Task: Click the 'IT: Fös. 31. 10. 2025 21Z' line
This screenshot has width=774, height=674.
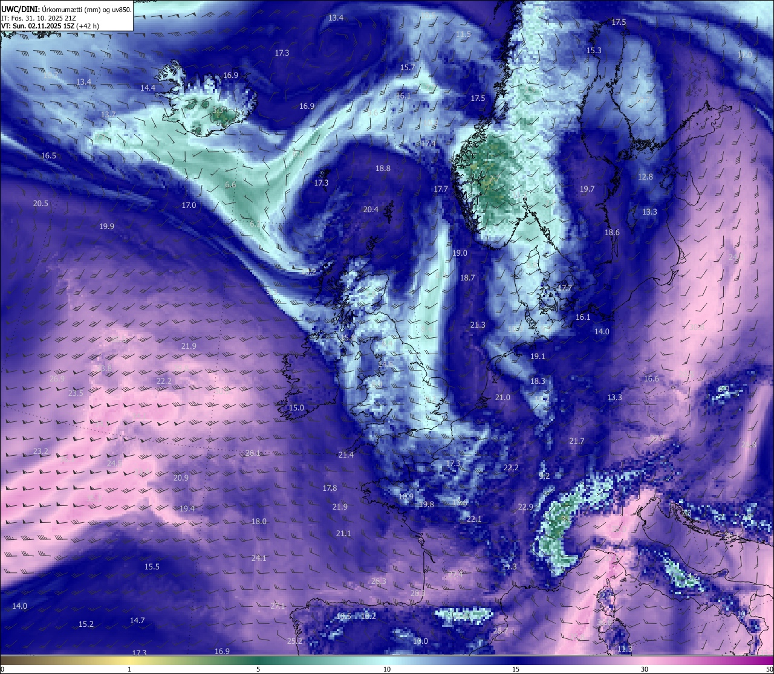Action: (37, 18)
